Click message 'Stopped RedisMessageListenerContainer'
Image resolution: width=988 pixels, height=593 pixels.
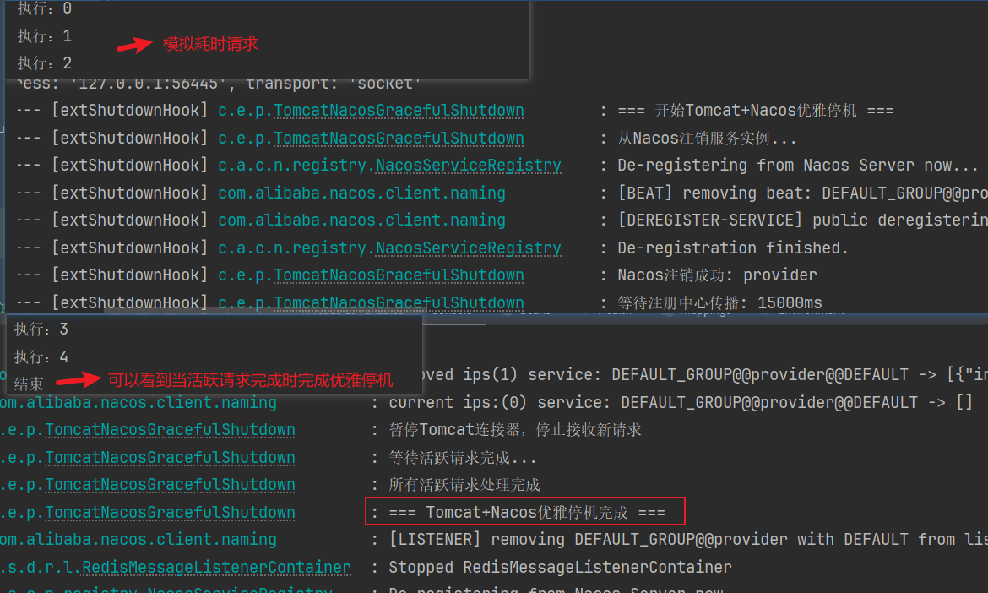(560, 568)
